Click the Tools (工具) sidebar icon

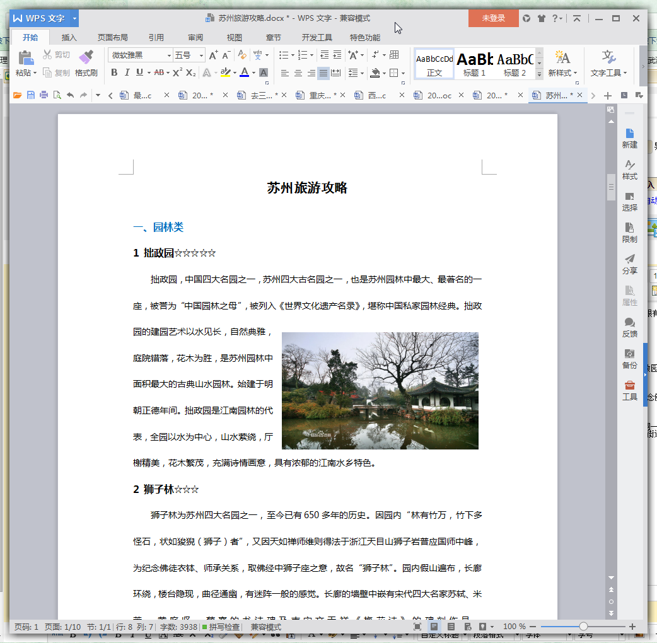(629, 390)
